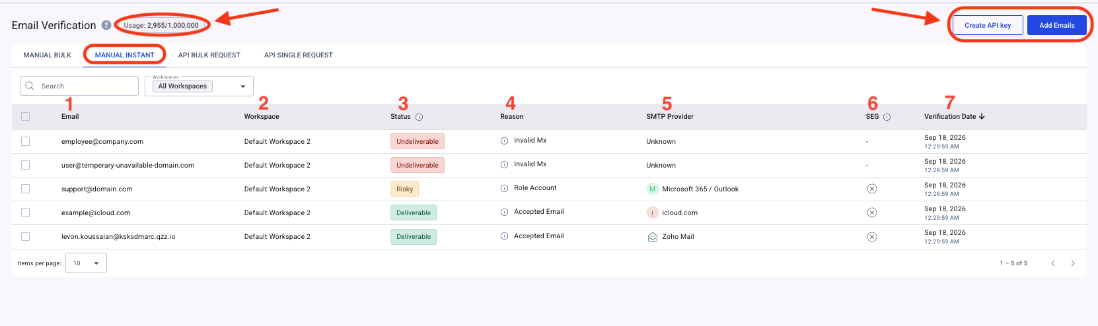Click the info icon beside first Invalid Mx

pos(504,141)
